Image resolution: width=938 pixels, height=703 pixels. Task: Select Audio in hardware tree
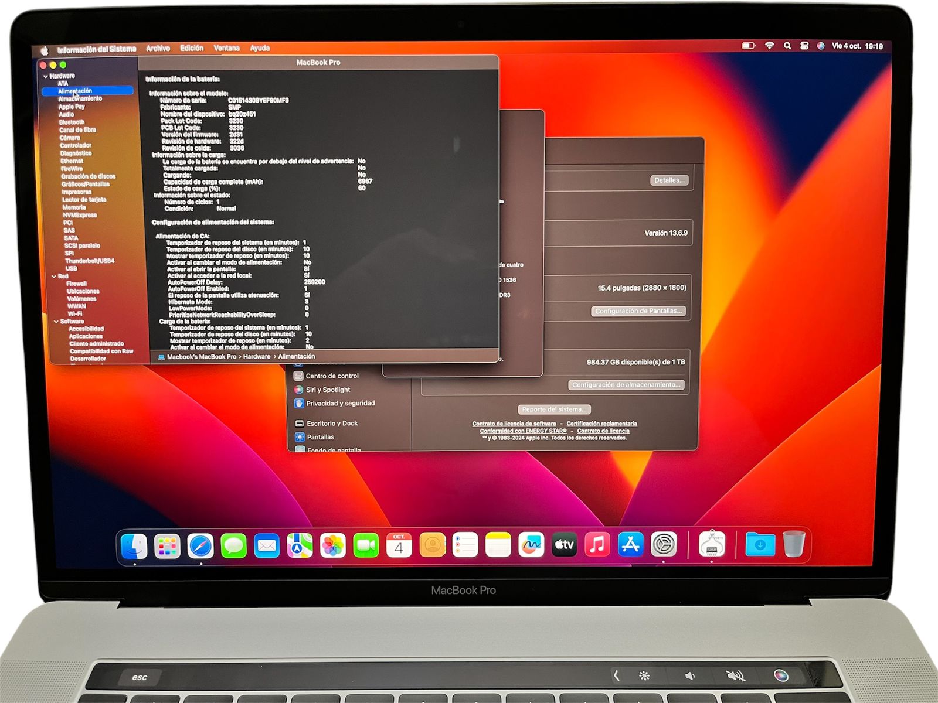click(x=66, y=115)
